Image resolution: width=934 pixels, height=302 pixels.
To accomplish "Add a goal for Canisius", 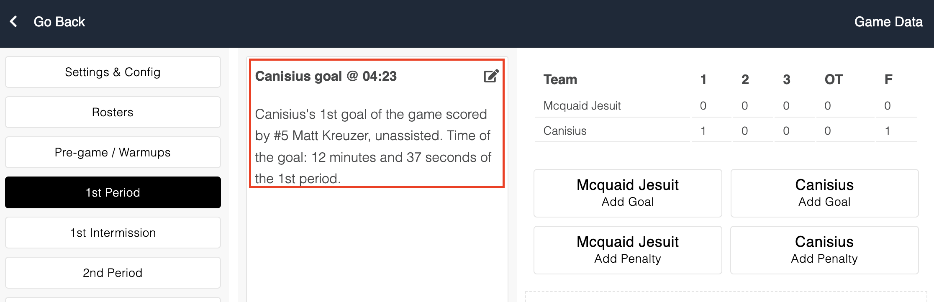I will tap(824, 193).
